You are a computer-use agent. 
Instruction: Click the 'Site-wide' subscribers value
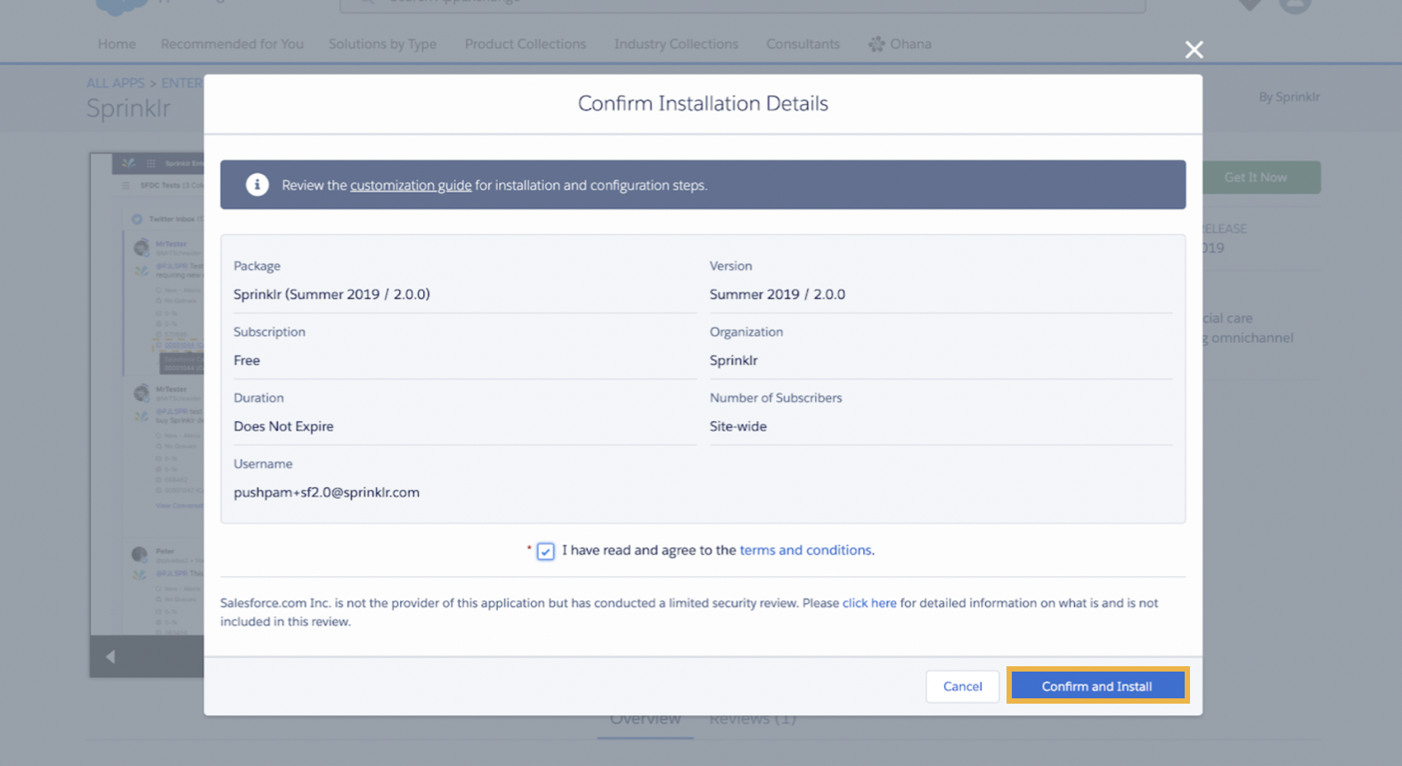[738, 427]
